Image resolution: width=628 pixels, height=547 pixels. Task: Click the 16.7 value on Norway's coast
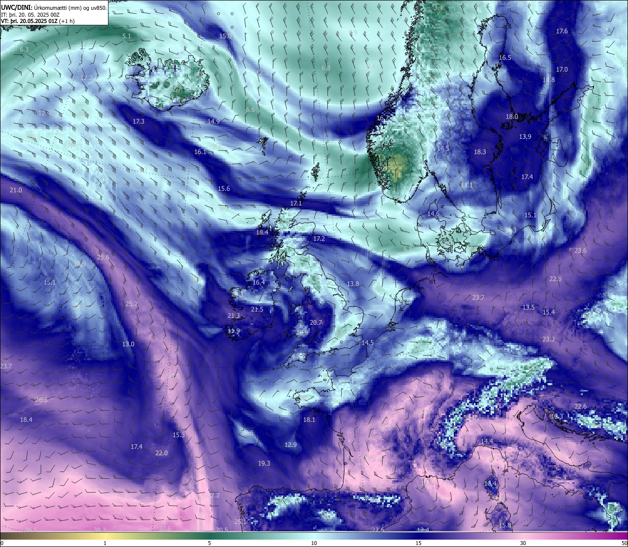click(x=383, y=118)
